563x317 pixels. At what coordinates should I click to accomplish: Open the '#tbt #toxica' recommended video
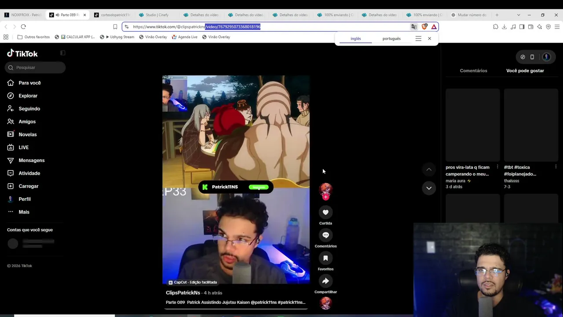click(x=531, y=125)
